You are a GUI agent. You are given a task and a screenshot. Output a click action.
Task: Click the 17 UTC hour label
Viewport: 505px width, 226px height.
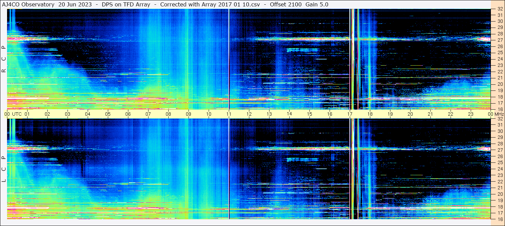point(350,114)
